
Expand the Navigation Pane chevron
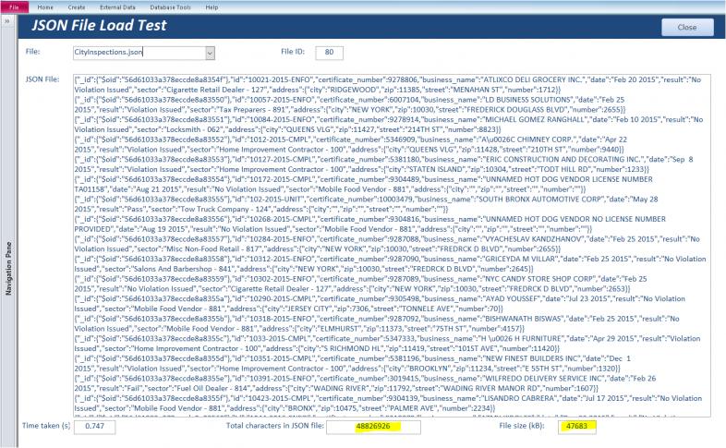point(7,21)
